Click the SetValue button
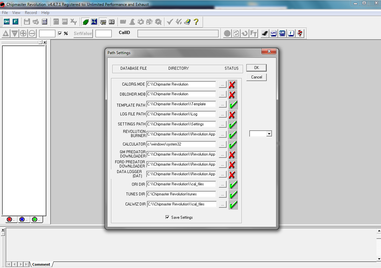 pos(83,33)
